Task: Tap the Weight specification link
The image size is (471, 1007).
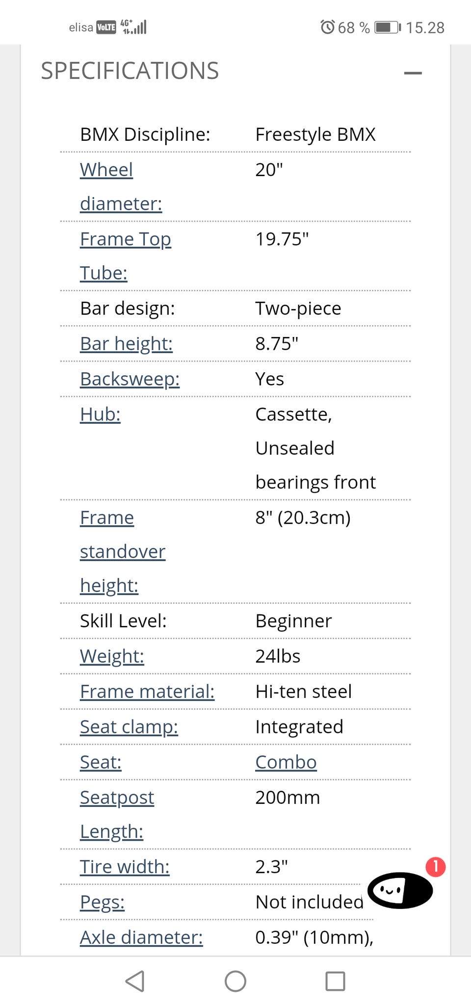Action: [x=112, y=656]
